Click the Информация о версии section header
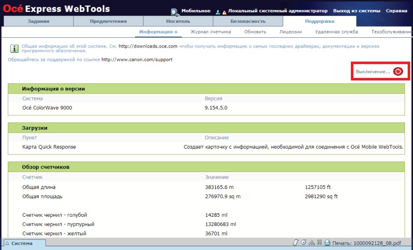This screenshot has width=413, height=250. click(206, 89)
